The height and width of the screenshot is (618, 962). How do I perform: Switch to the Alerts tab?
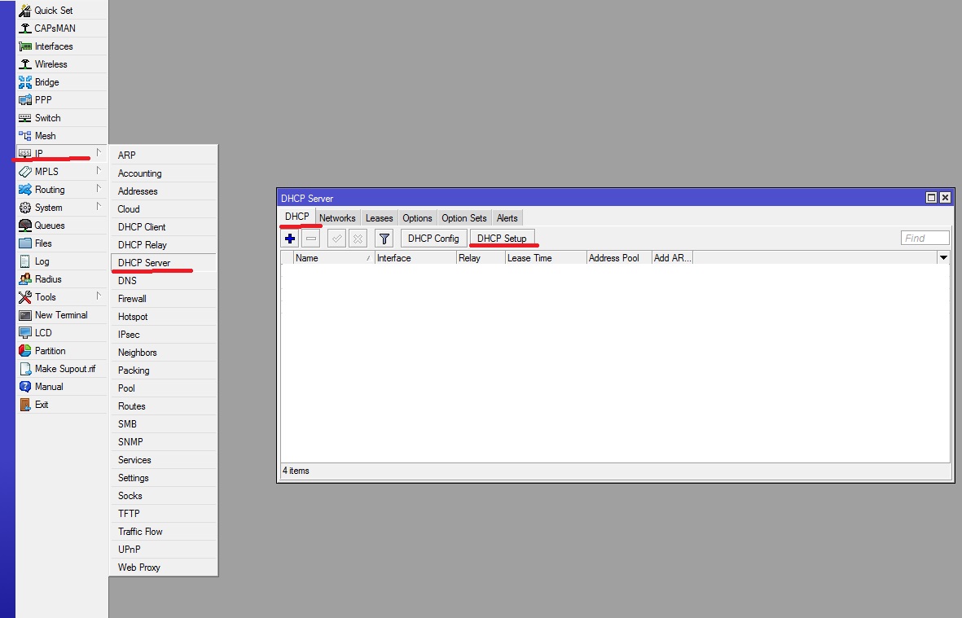507,217
